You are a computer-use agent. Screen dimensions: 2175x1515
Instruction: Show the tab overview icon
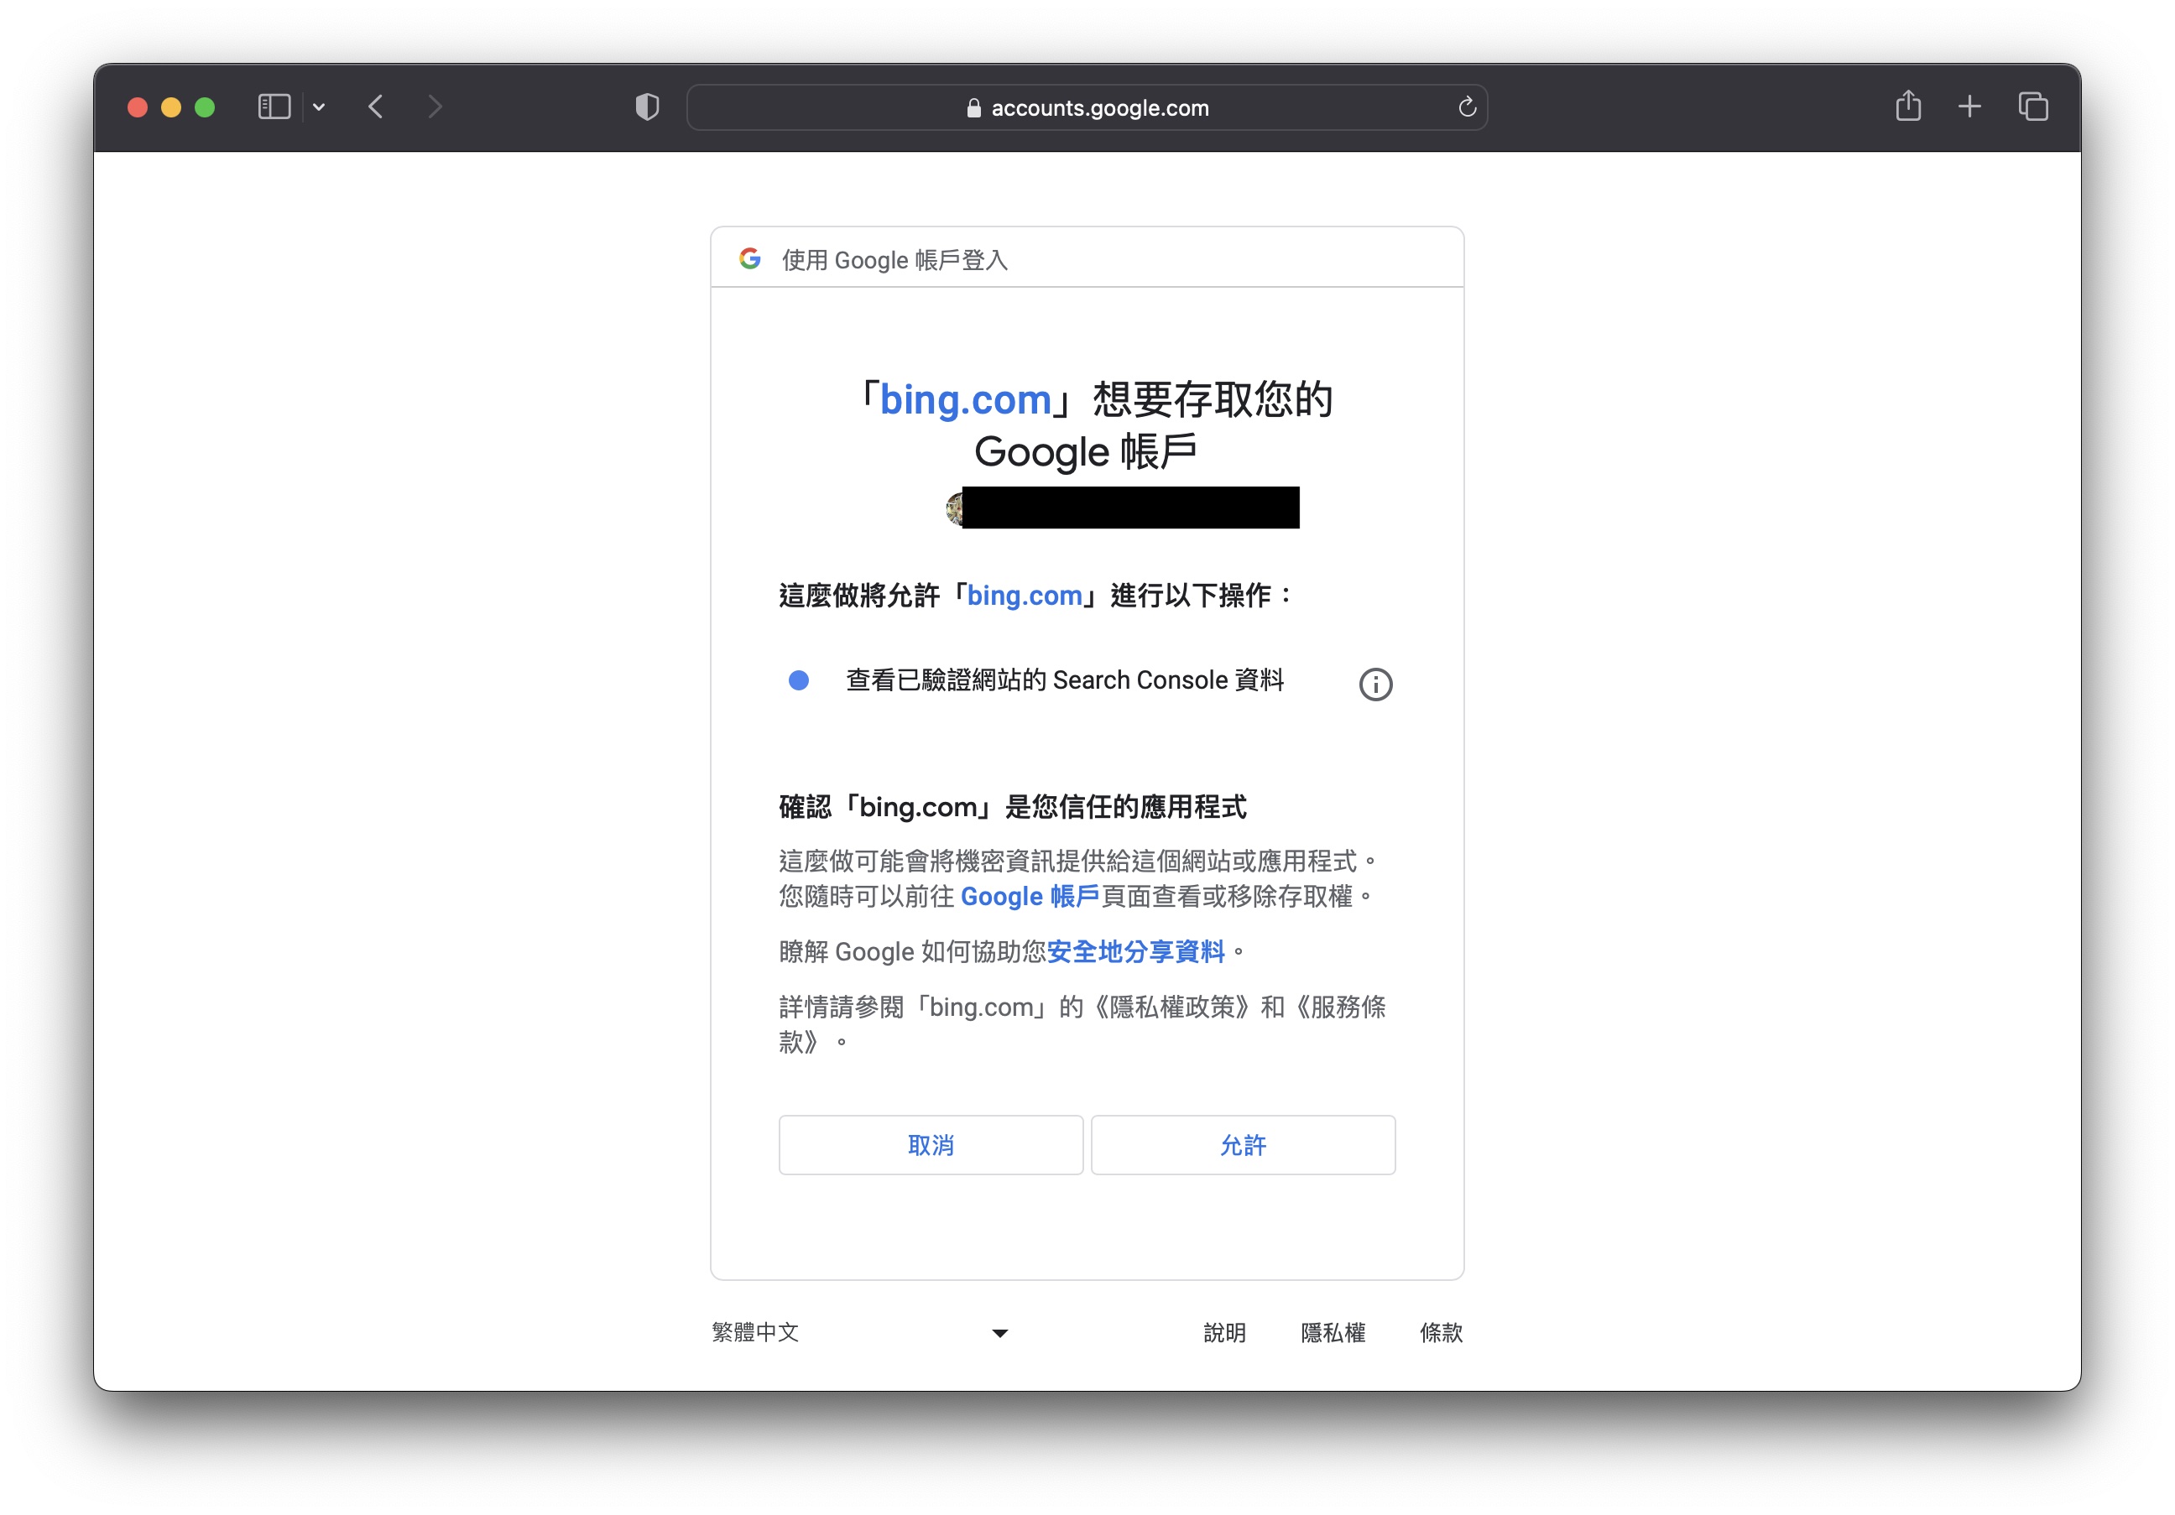tap(2033, 107)
